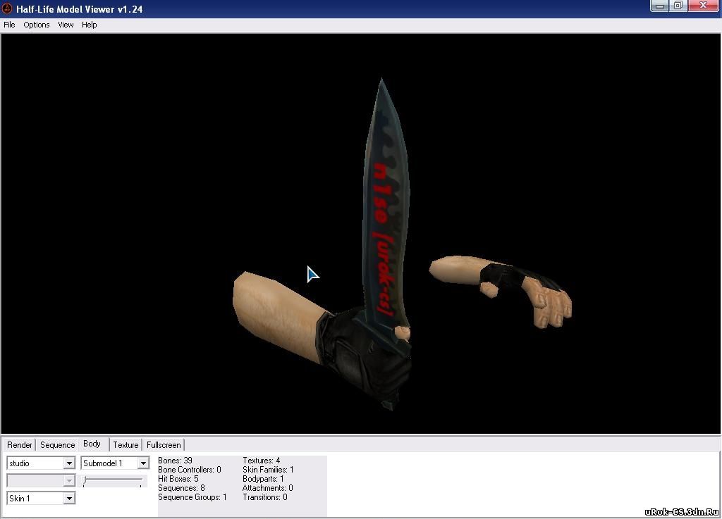Click the slider under the Submodel dropdown

coord(113,481)
